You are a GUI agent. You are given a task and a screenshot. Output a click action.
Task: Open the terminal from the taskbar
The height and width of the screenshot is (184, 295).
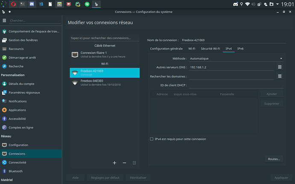22,4
